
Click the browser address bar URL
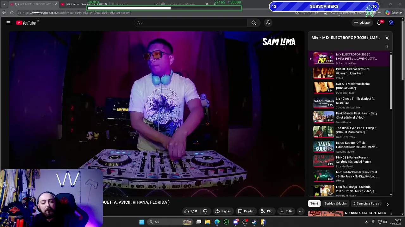click(77, 13)
